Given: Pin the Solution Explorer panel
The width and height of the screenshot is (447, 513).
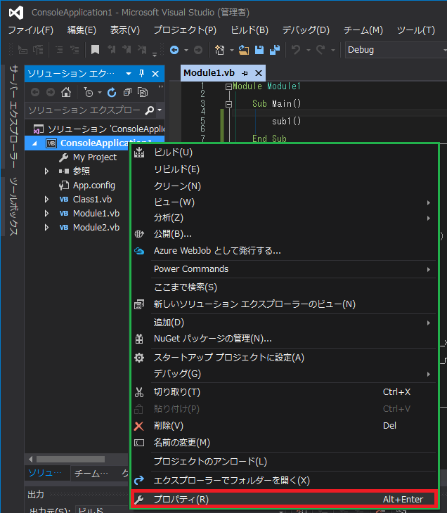Looking at the screenshot, I should 141,74.
